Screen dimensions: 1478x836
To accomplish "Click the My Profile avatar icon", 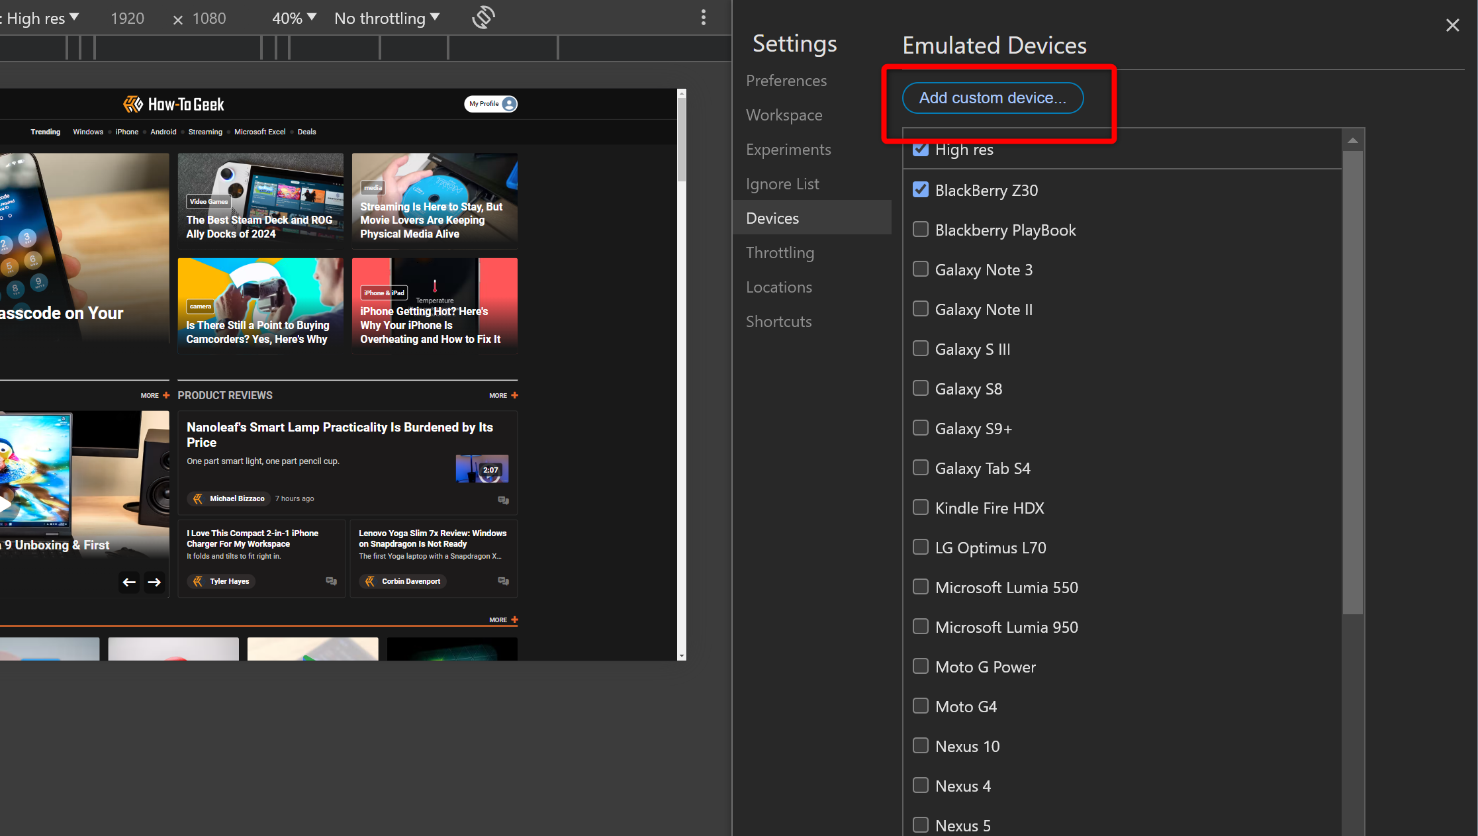I will point(509,104).
